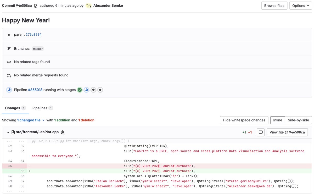
Task: Click line 58 Alexander Semke addAuthor code
Action: tap(172, 186)
